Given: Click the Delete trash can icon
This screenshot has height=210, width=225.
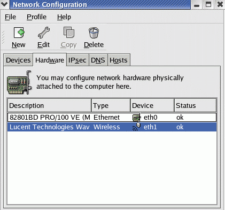Looking at the screenshot, I should coord(94,33).
